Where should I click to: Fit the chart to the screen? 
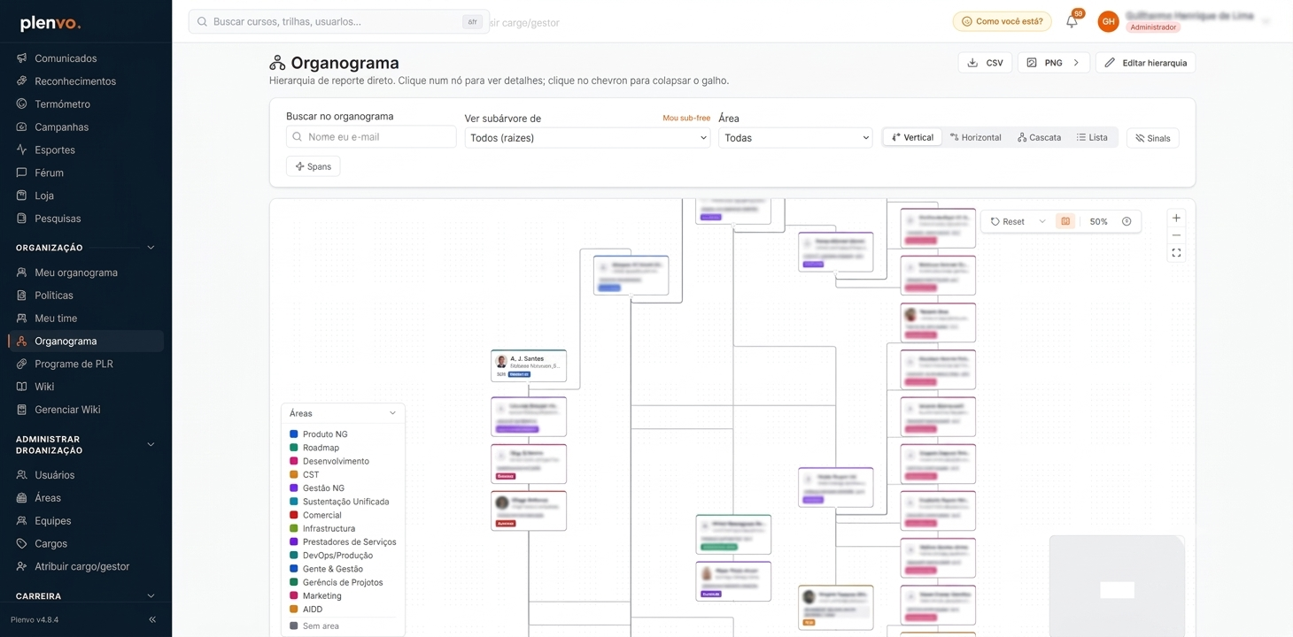tap(1176, 253)
